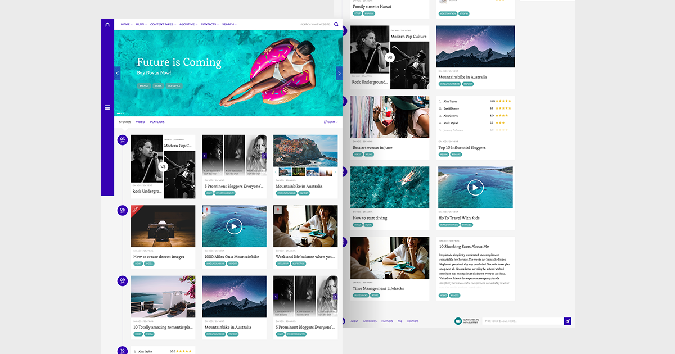This screenshot has height=354, width=675.
Task: Open the vintage camera photo thumbnail
Action: (163, 226)
